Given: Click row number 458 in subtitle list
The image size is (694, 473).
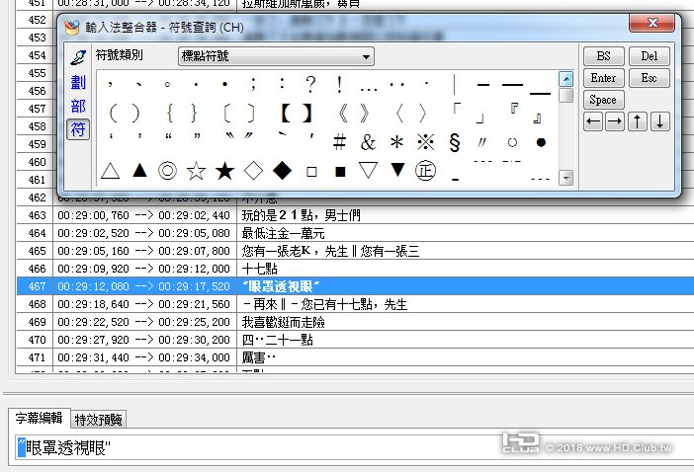Looking at the screenshot, I should click(x=37, y=126).
